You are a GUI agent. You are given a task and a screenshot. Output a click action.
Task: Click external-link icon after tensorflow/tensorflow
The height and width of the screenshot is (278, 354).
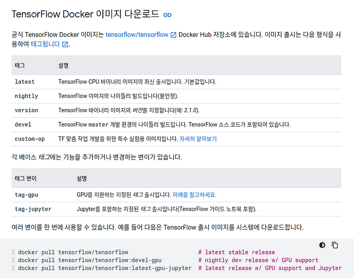click(x=173, y=35)
